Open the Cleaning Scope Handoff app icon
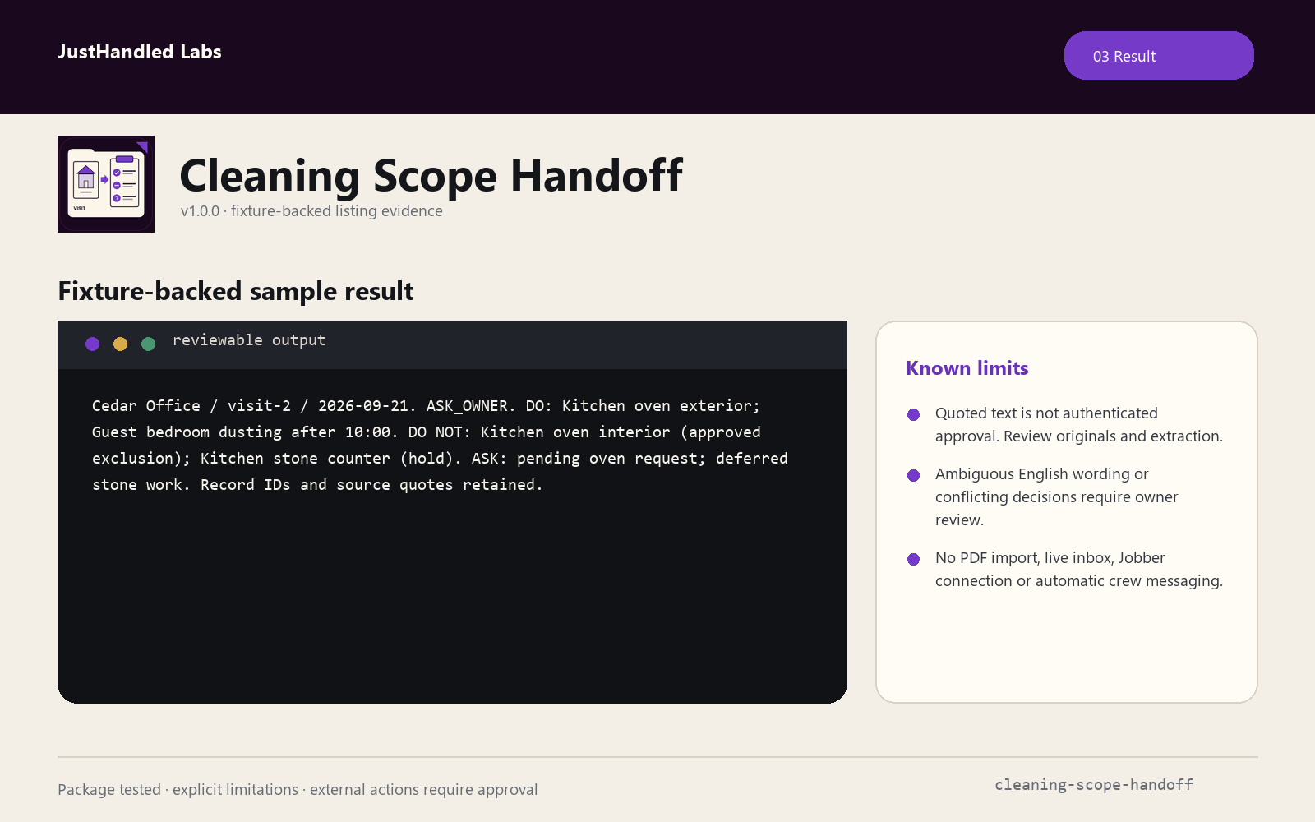Viewport: 1315px width, 822px height. coord(106,184)
